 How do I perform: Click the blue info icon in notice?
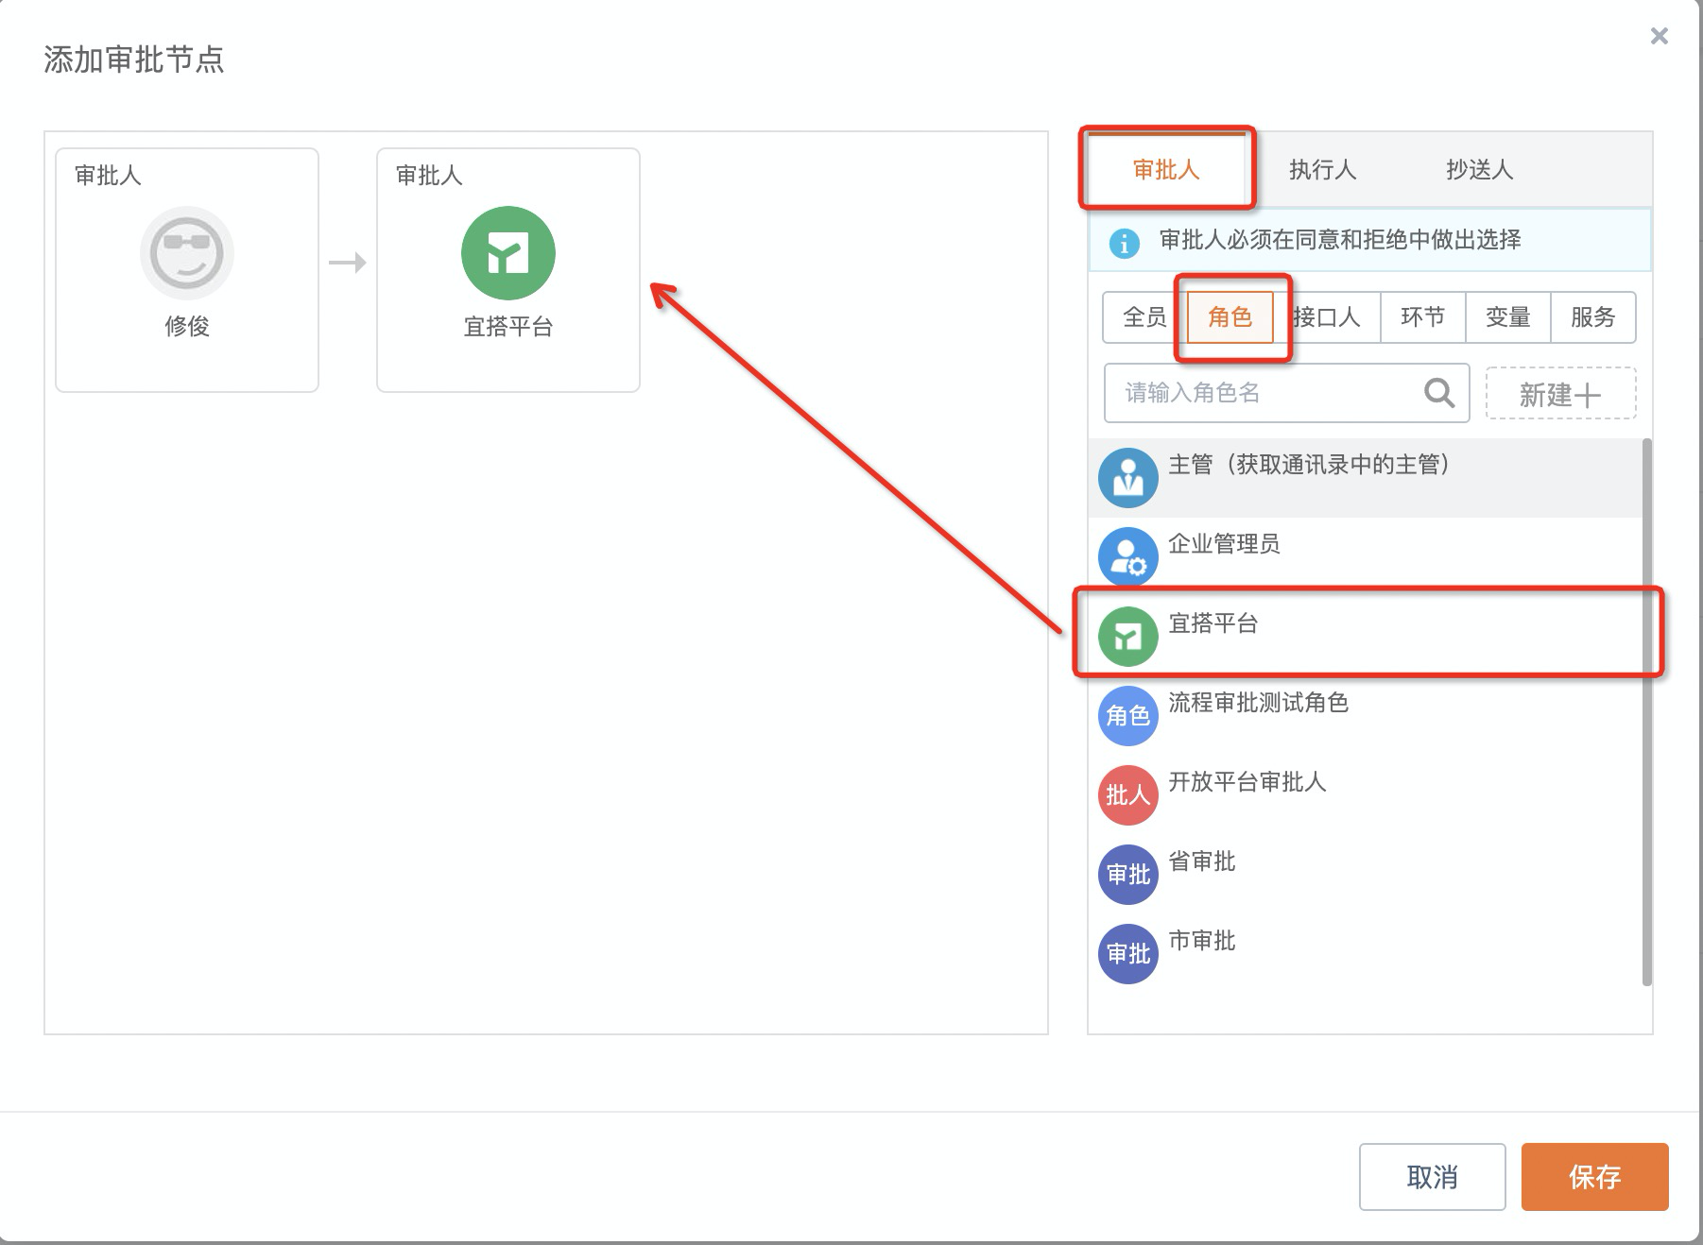coord(1124,243)
